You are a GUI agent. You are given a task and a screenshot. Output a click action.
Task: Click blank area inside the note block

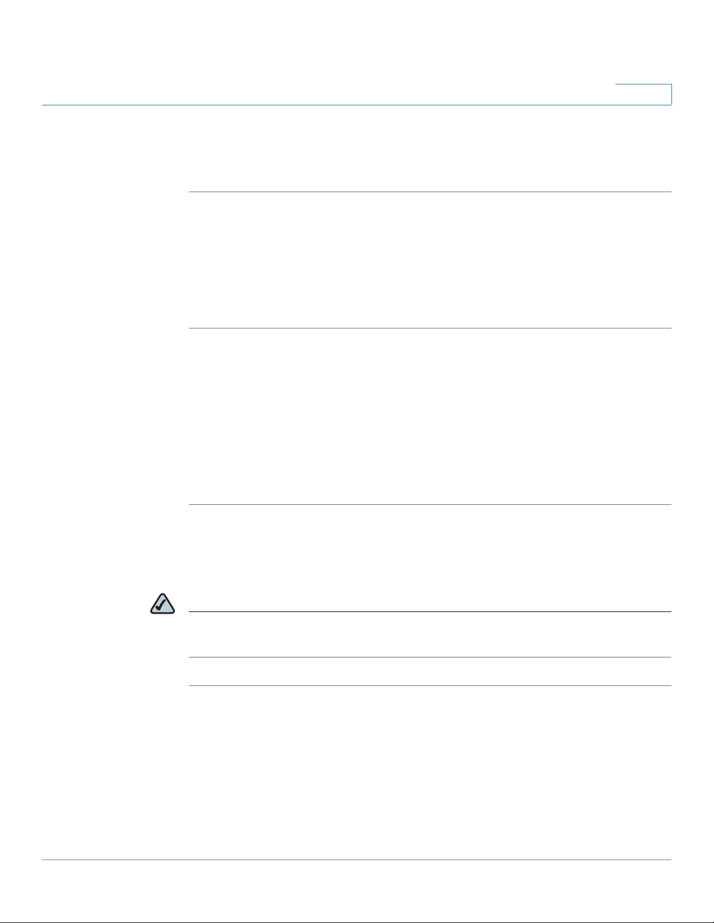pos(430,634)
